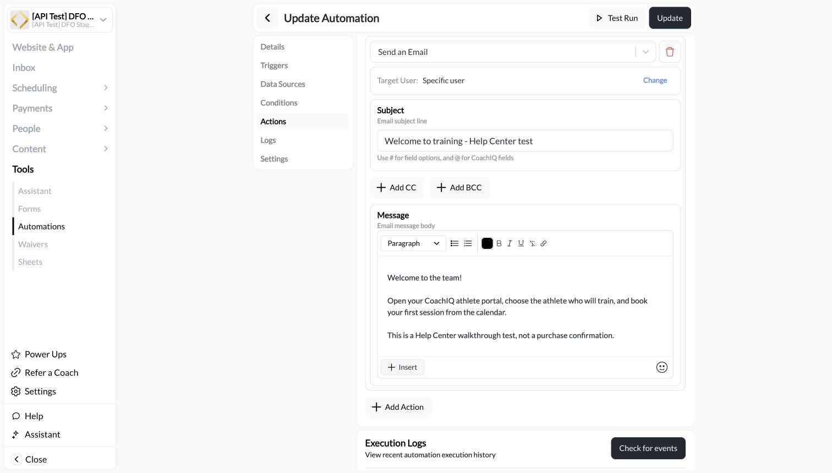Expand the Payments menu
Viewport: 832px width, 473px height.
coord(60,108)
